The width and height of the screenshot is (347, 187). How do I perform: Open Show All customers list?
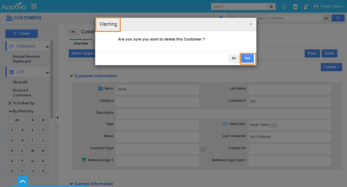[20, 82]
